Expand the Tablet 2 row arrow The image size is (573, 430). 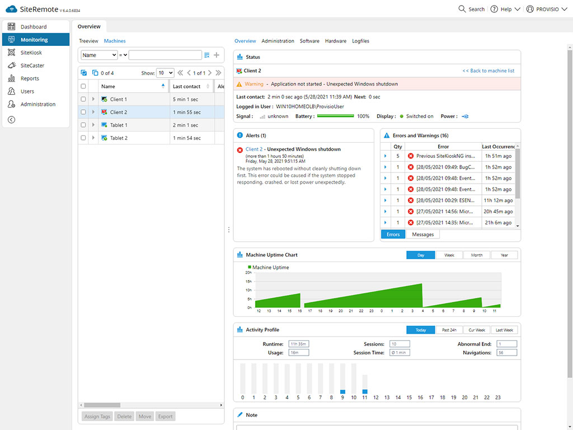pos(93,138)
